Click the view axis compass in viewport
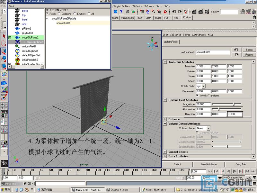 click(152, 44)
